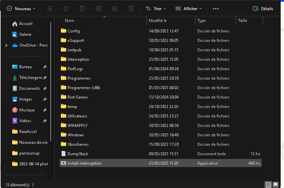Open the Afficher view dropdown
Screen dimensions: 284x188
(x=188, y=9)
